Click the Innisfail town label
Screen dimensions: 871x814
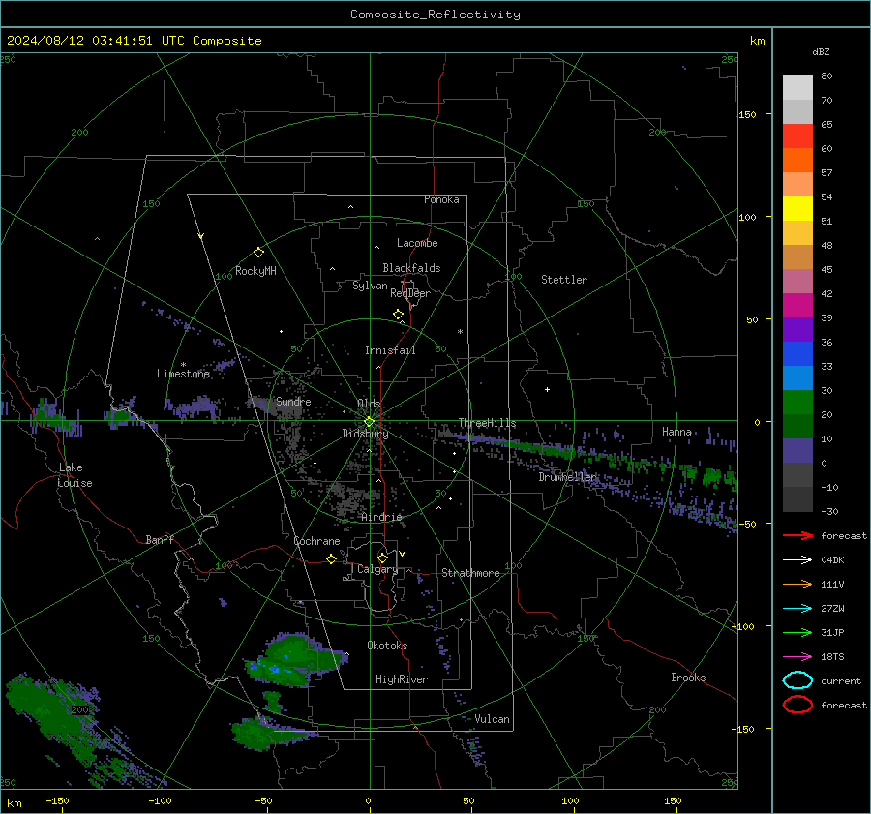pos(390,350)
